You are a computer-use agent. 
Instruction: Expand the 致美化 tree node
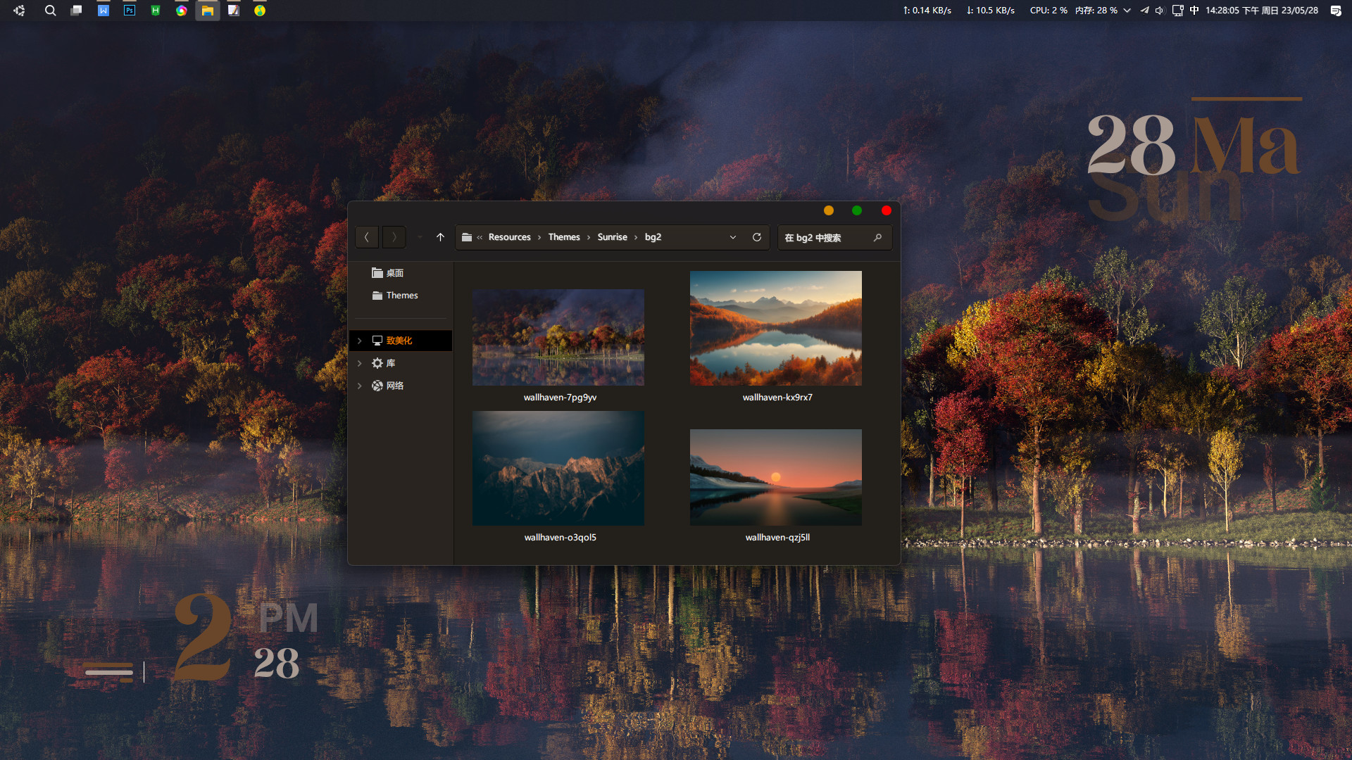(x=360, y=341)
